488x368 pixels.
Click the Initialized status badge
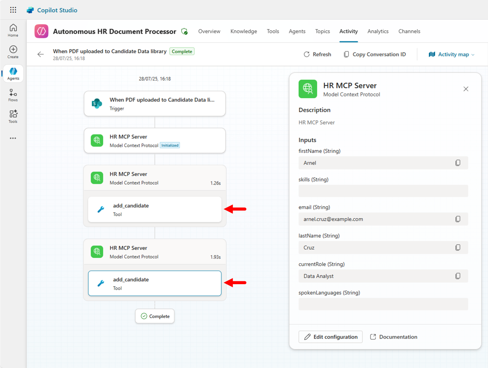(x=170, y=145)
